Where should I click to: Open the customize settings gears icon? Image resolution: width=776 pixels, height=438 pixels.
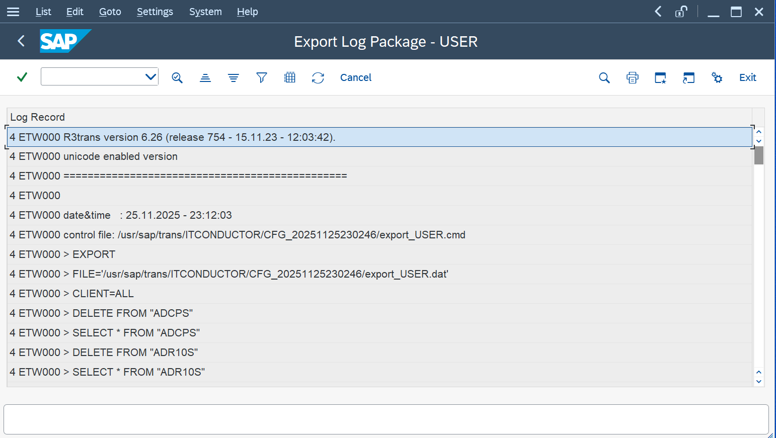717,77
